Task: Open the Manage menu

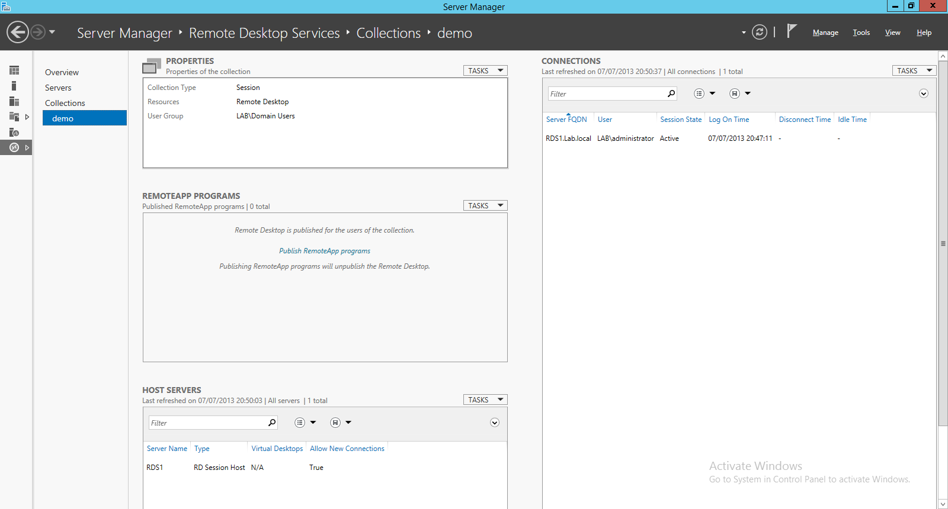Action: (825, 33)
